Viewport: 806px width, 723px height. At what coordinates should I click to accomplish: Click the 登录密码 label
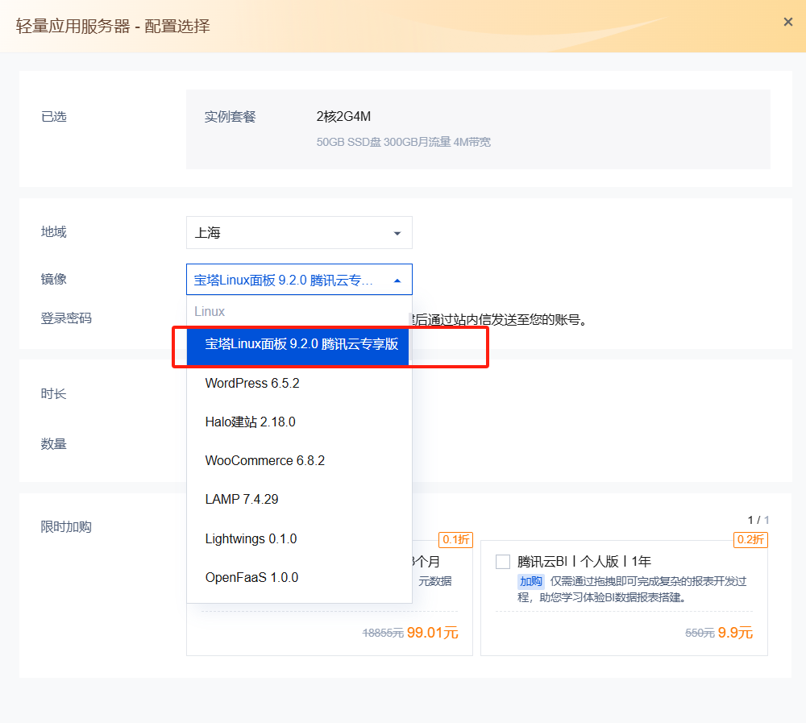pyautogui.click(x=66, y=318)
